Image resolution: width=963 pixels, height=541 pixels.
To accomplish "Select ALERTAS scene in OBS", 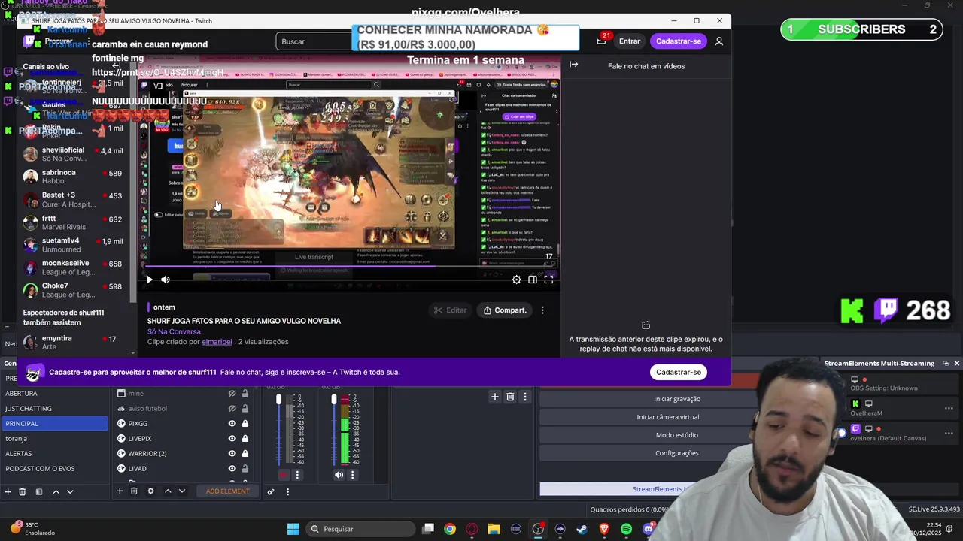I will [54, 453].
